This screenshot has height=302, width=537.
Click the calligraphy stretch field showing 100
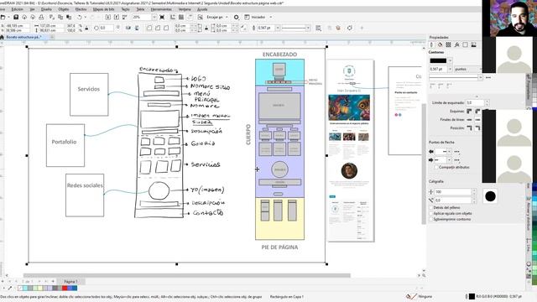point(453,192)
